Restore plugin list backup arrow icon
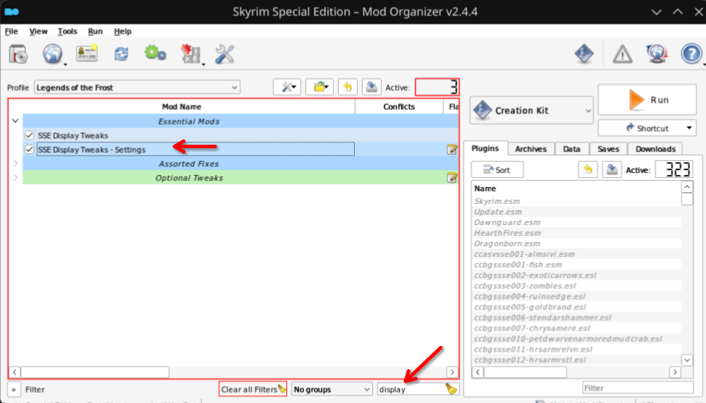This screenshot has width=706, height=403. pos(588,169)
